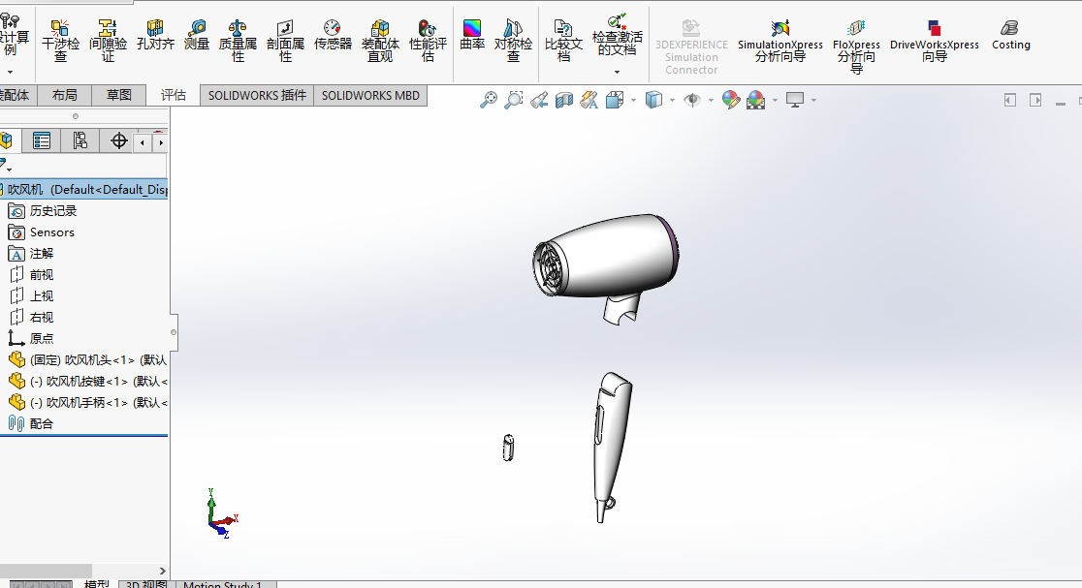1082x588 pixels.
Task: Add a Sensor (传感器)
Action: click(333, 35)
